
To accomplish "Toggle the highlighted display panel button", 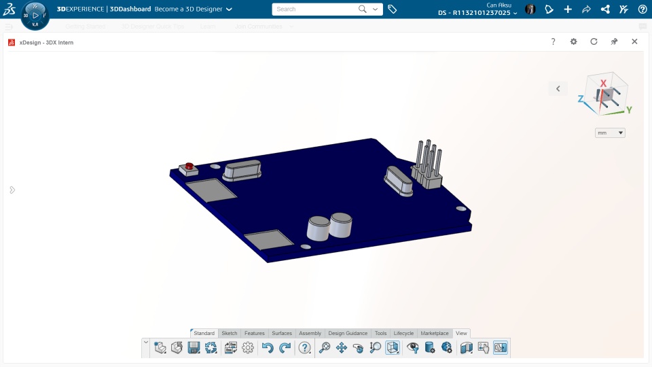I will [501, 347].
